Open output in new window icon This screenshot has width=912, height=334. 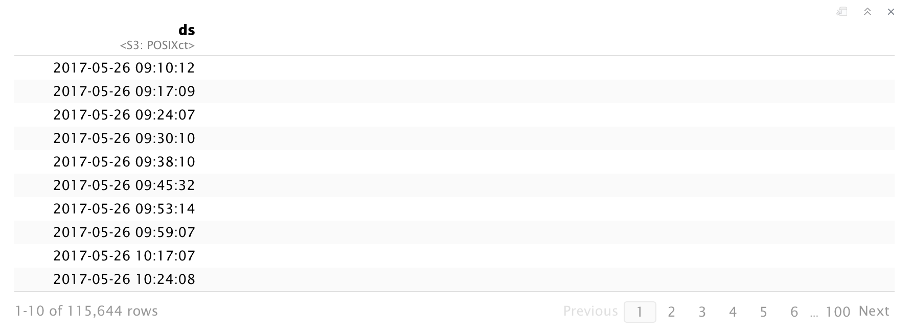pyautogui.click(x=842, y=12)
